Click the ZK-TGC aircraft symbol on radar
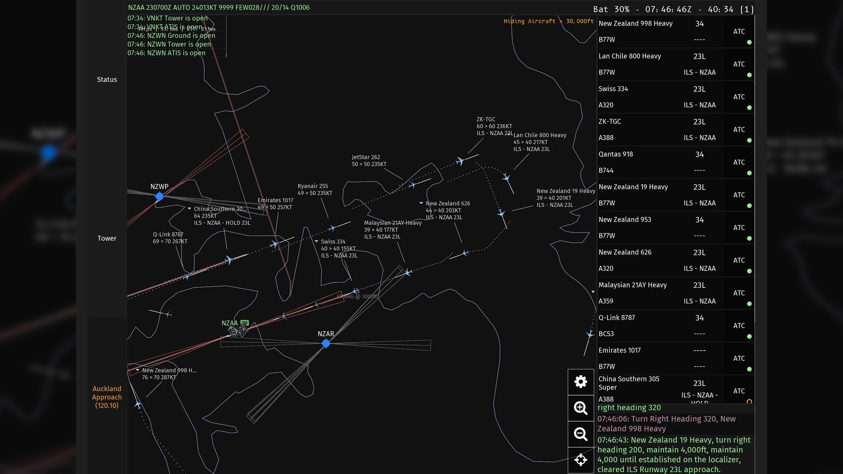 (x=460, y=161)
